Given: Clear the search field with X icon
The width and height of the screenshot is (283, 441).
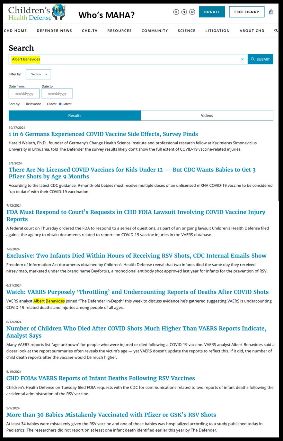Looking at the screenshot, I should coord(243,59).
